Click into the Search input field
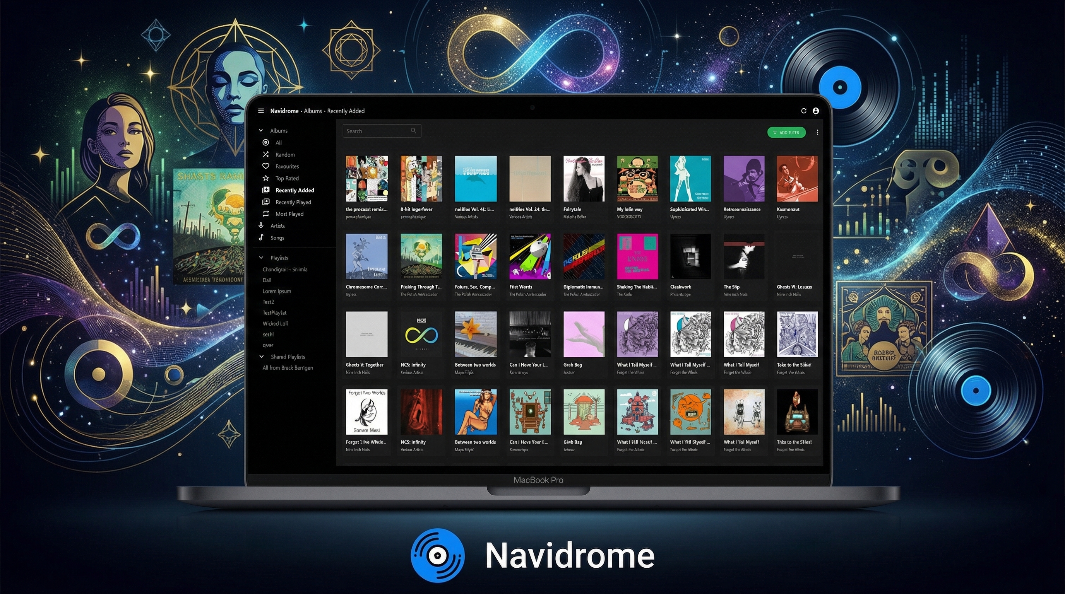 click(x=382, y=131)
